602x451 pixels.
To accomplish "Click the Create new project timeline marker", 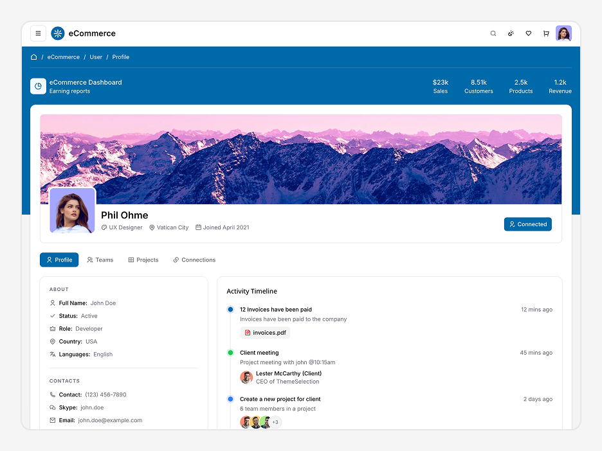I will click(230, 399).
